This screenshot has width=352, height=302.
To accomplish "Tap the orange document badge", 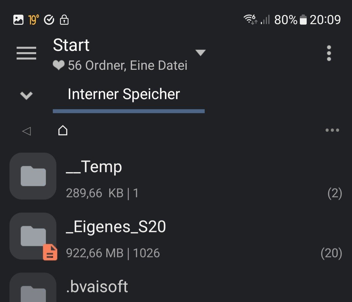I will tap(50, 253).
